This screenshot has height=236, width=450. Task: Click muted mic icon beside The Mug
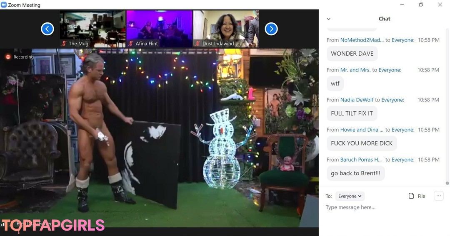point(64,44)
